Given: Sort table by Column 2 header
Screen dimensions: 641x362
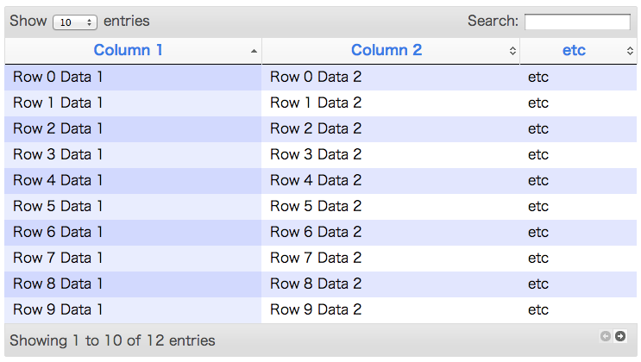Looking at the screenshot, I should pos(386,50).
